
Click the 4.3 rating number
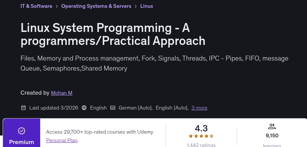point(201,128)
